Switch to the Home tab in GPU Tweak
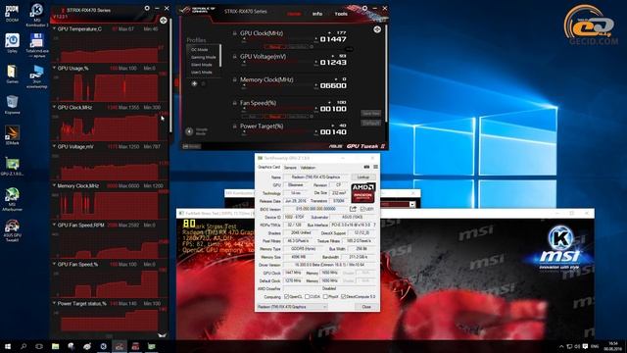The height and width of the screenshot is (353, 627). coord(294,14)
